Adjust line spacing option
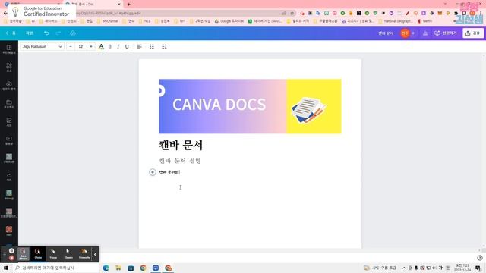 [164, 46]
